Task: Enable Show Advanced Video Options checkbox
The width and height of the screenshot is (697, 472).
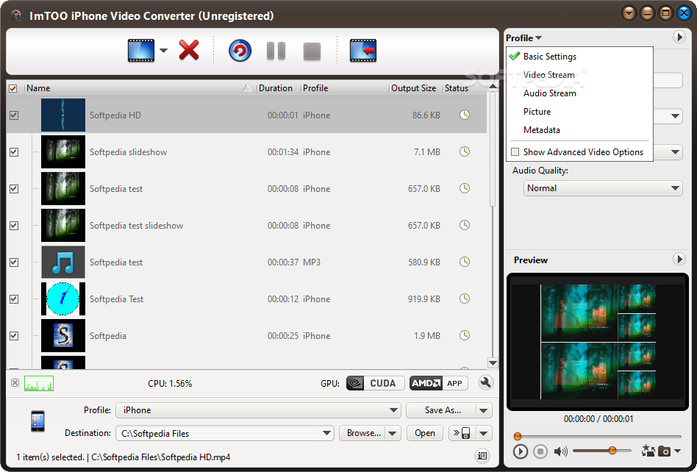Action: point(515,152)
